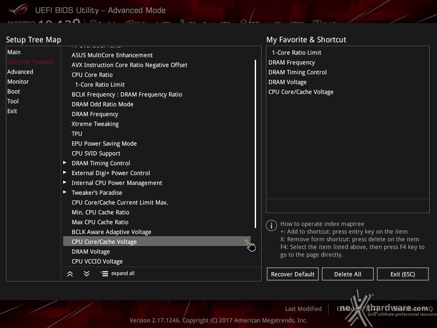Click the scroll-to-bottom double chevron icon
Screen dimensions: 437x328
(87, 274)
